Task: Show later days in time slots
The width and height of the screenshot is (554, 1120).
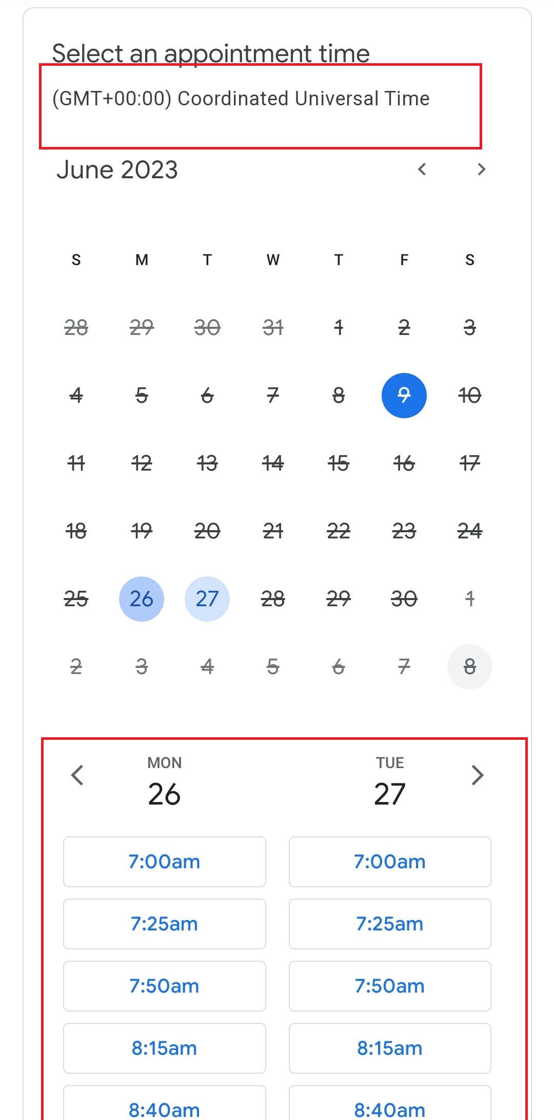Action: (478, 775)
